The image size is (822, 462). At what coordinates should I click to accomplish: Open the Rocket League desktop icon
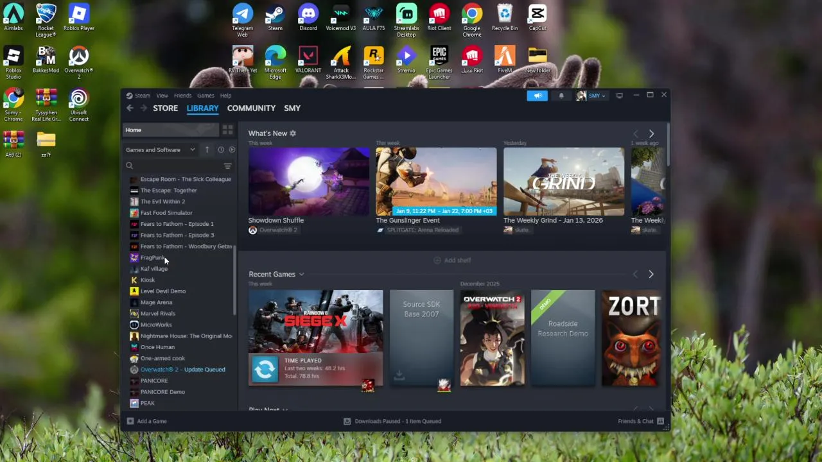click(x=46, y=13)
